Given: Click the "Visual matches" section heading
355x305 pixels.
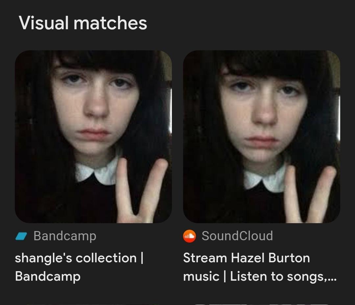Looking at the screenshot, I should [83, 23].
